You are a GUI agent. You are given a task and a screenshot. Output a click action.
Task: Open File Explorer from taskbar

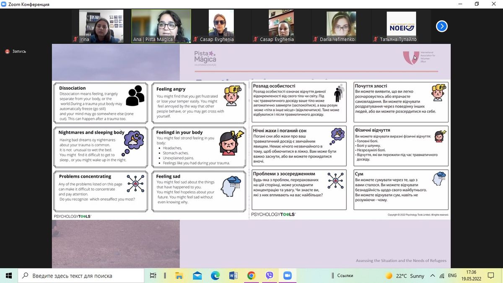179,275
